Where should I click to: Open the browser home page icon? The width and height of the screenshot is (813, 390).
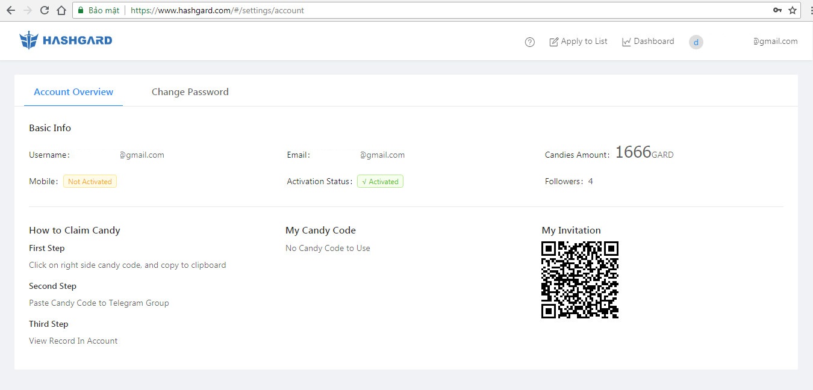[61, 10]
